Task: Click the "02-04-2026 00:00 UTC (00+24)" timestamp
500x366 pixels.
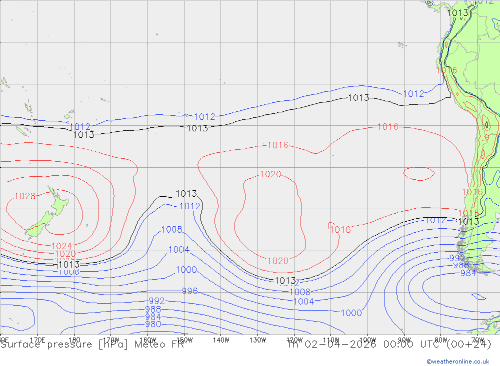Action: pyautogui.click(x=398, y=345)
